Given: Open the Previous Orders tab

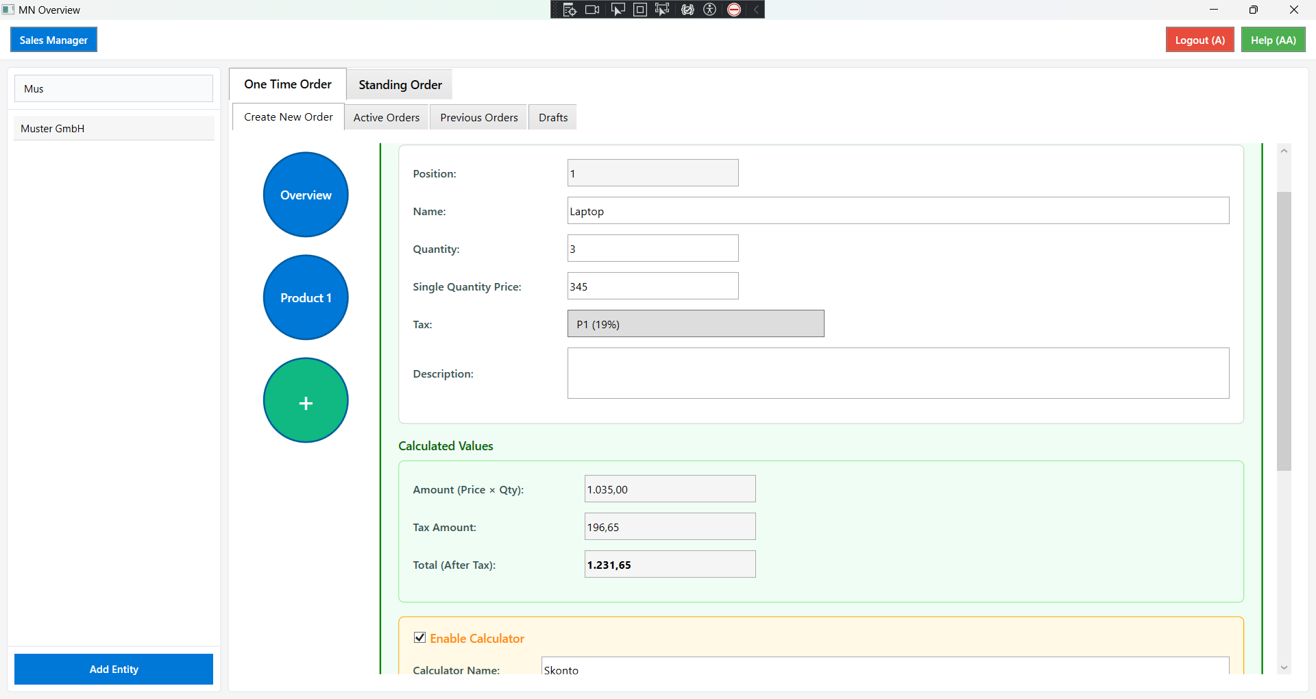Looking at the screenshot, I should point(478,117).
